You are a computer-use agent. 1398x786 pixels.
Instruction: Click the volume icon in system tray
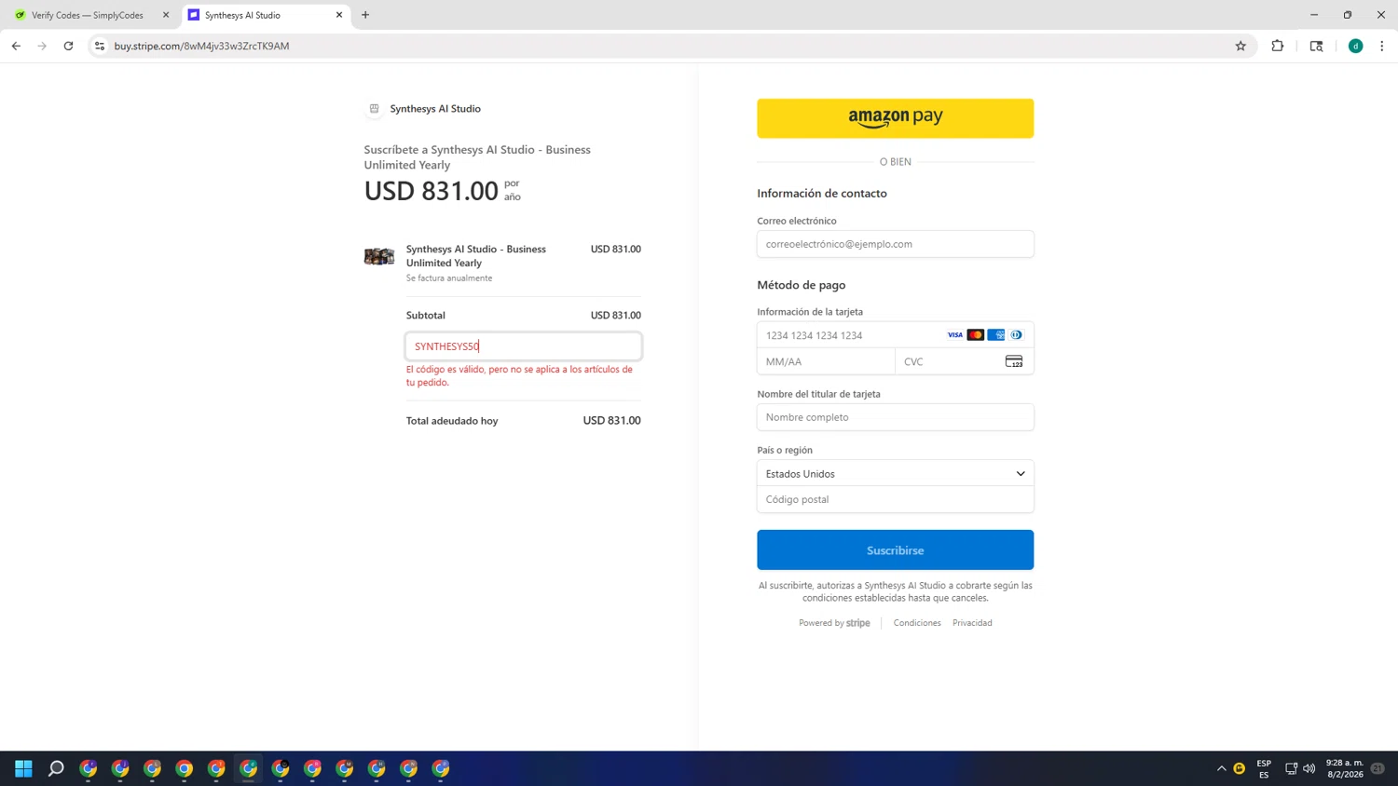tap(1309, 768)
